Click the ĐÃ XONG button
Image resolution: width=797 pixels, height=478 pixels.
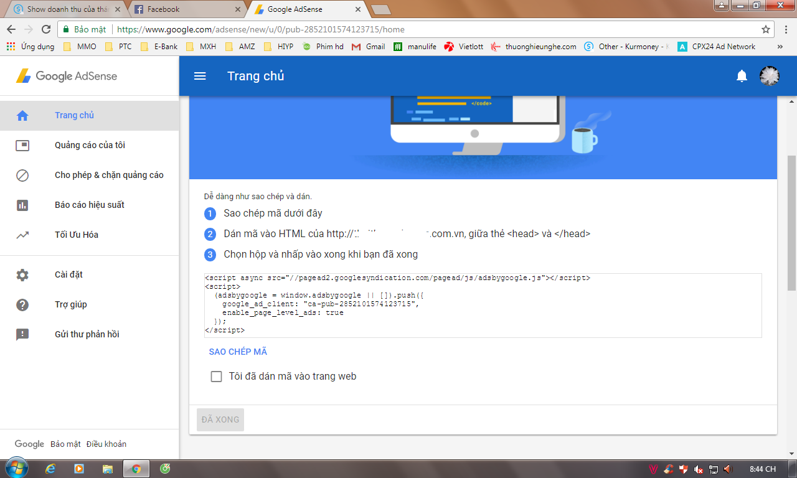(x=220, y=419)
